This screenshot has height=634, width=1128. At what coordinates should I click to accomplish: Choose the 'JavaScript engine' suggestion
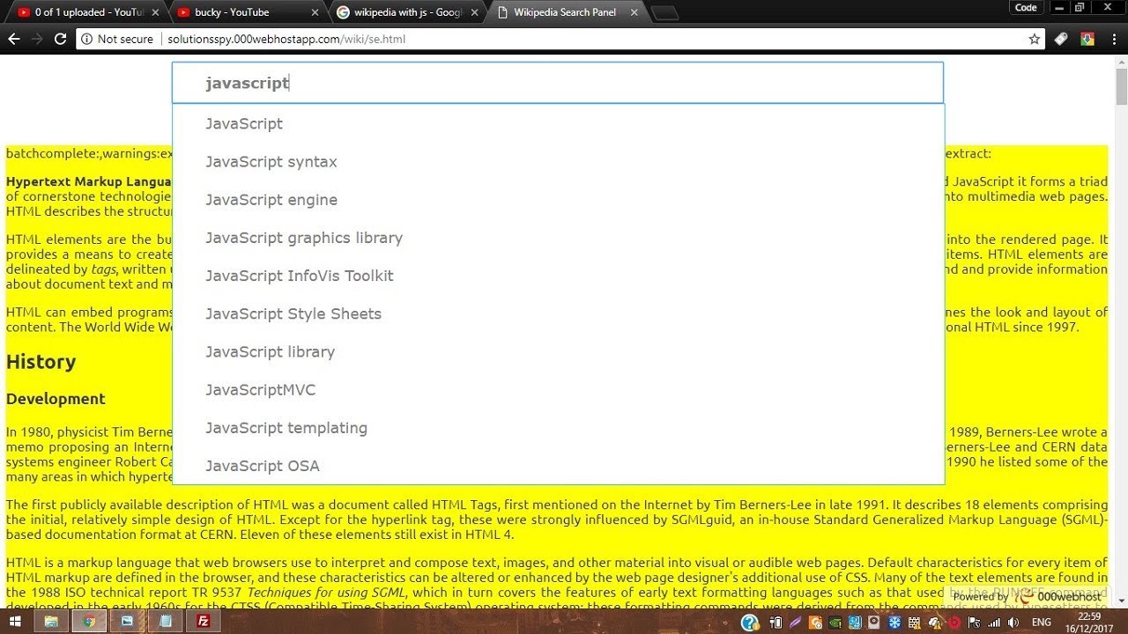tap(558, 199)
